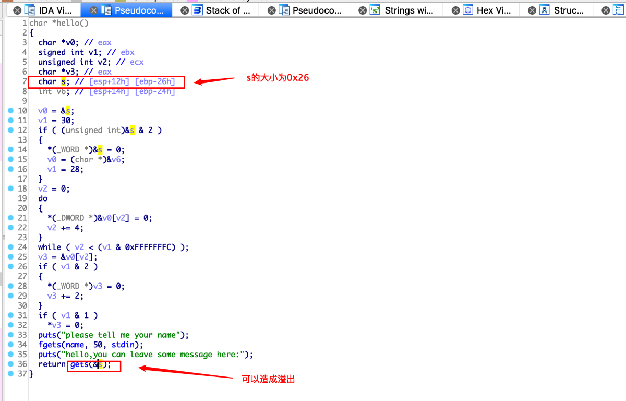Toggle the breakpoint dot on line 36

11,364
